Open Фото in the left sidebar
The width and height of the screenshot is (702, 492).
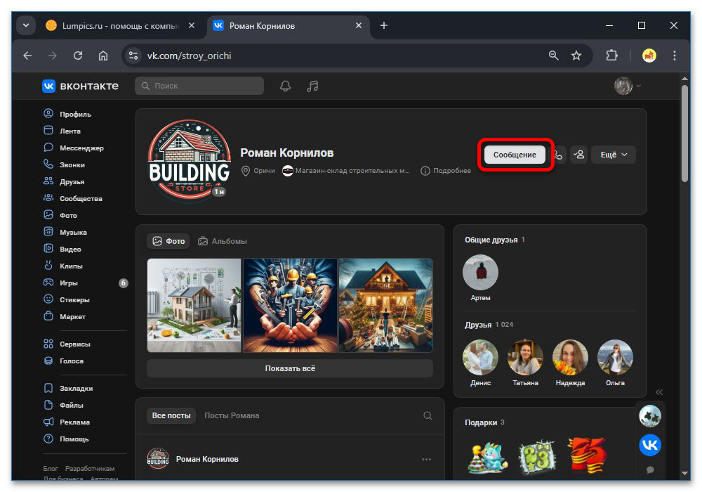pos(60,215)
